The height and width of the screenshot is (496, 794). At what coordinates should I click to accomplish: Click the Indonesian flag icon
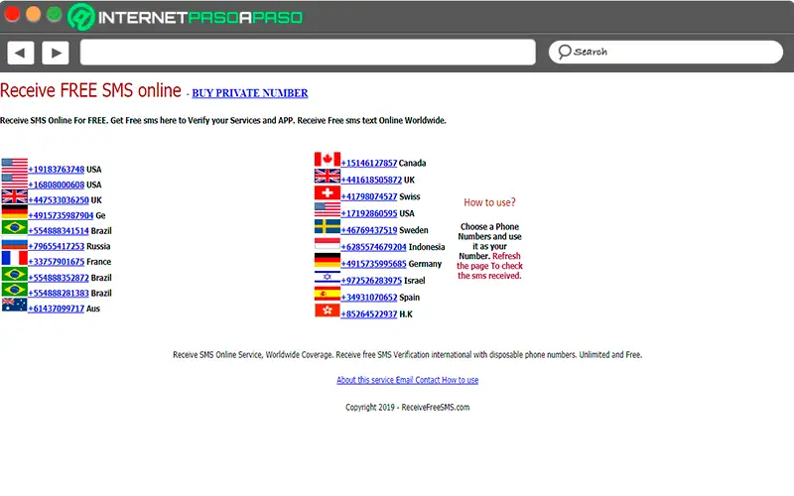[328, 243]
